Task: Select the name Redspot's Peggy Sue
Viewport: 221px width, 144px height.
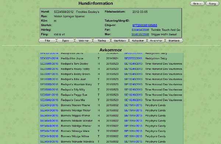Action: pos(74,95)
